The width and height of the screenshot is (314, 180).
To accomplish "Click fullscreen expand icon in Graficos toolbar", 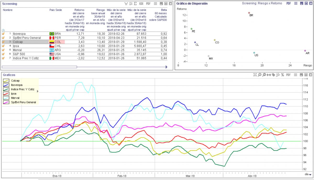I will pos(255,75).
